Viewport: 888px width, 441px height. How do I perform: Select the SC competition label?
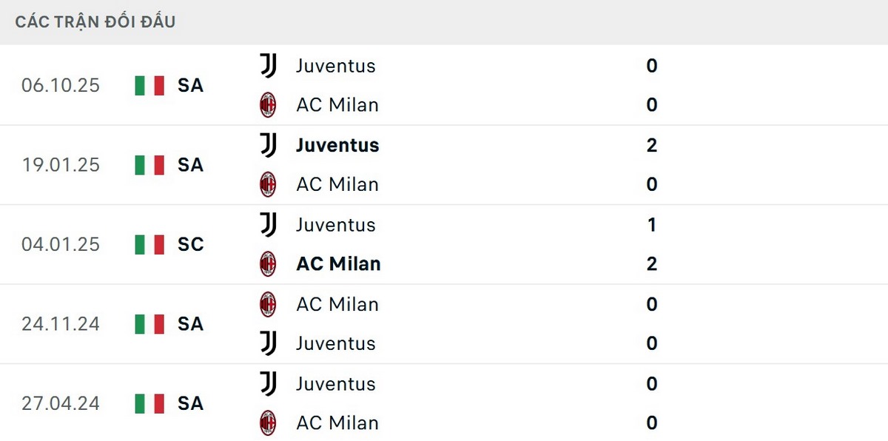point(190,245)
